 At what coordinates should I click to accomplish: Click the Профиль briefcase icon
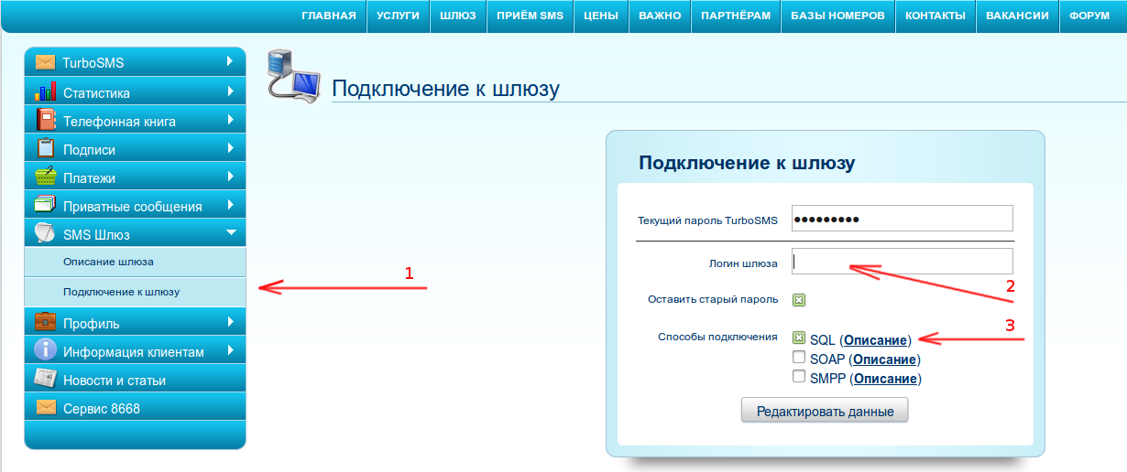(x=45, y=322)
